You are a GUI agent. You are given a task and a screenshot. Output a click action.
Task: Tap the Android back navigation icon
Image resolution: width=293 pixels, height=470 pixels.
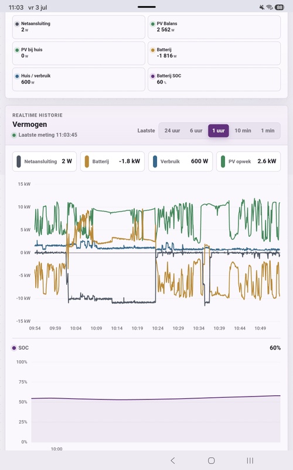click(x=172, y=461)
